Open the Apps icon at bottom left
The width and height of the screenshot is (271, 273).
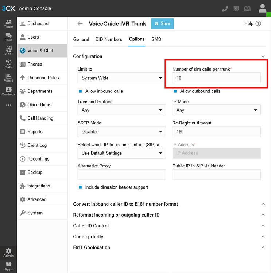[x=8, y=266]
